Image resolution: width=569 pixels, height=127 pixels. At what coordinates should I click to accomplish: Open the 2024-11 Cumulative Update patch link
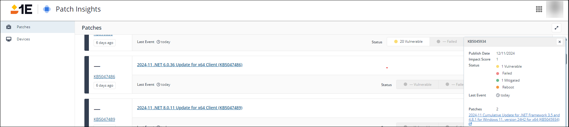(x=514, y=117)
